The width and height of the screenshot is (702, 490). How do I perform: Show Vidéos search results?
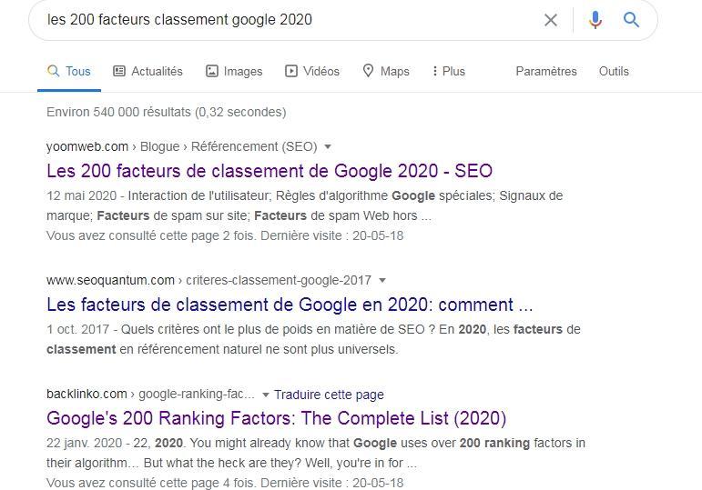[x=311, y=71]
